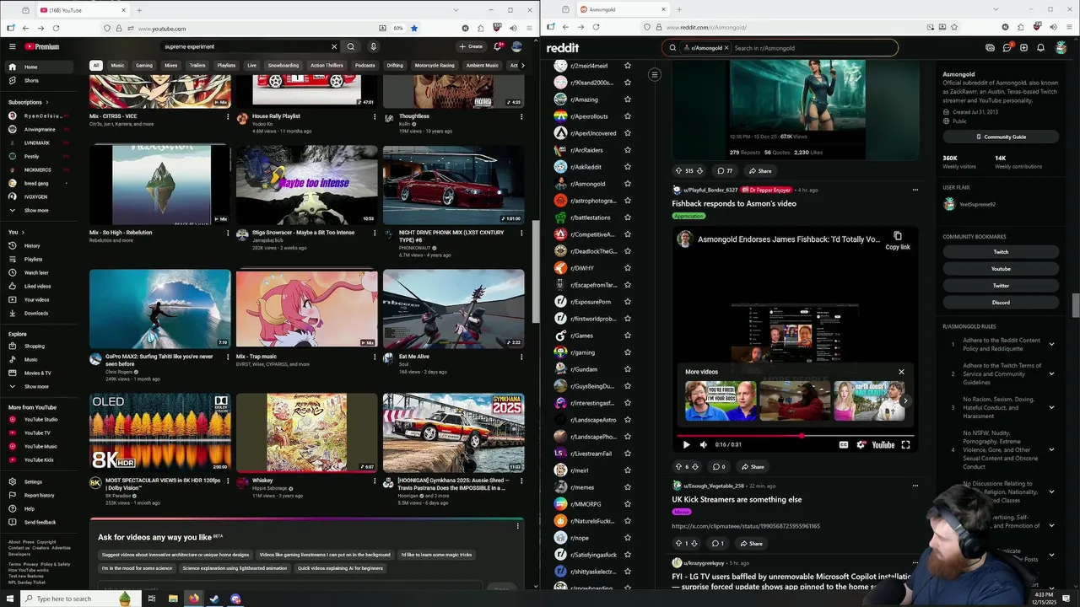Collapse Reddit sidebar with the round menu button
The width and height of the screenshot is (1080, 607).
[x=654, y=75]
